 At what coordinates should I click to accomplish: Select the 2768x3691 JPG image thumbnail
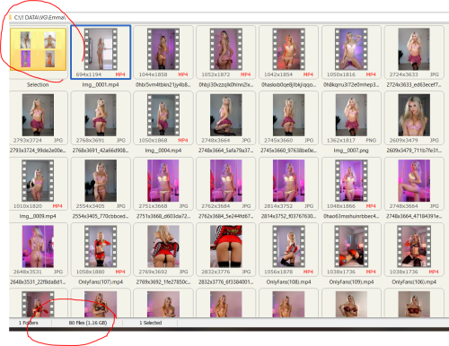[101, 115]
